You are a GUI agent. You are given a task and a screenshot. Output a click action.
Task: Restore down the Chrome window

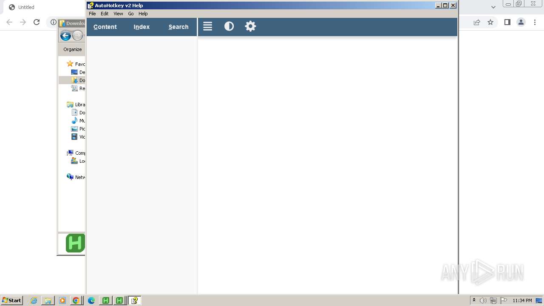click(519, 4)
